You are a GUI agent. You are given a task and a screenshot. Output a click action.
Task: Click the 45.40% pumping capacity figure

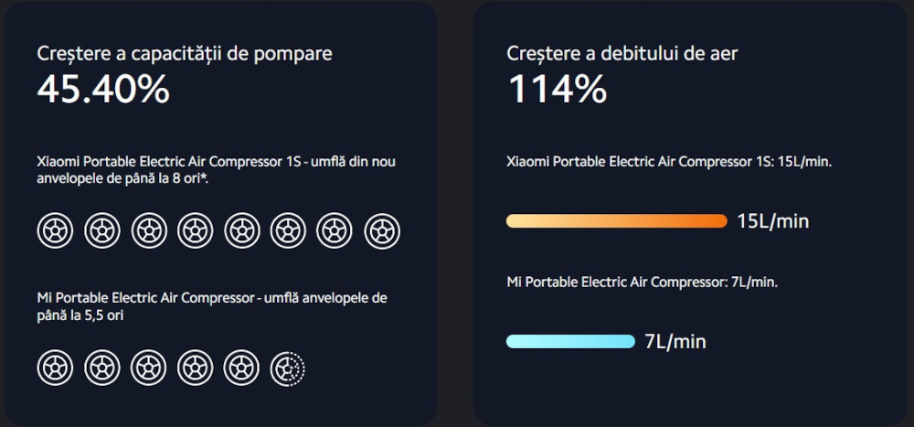point(104,90)
